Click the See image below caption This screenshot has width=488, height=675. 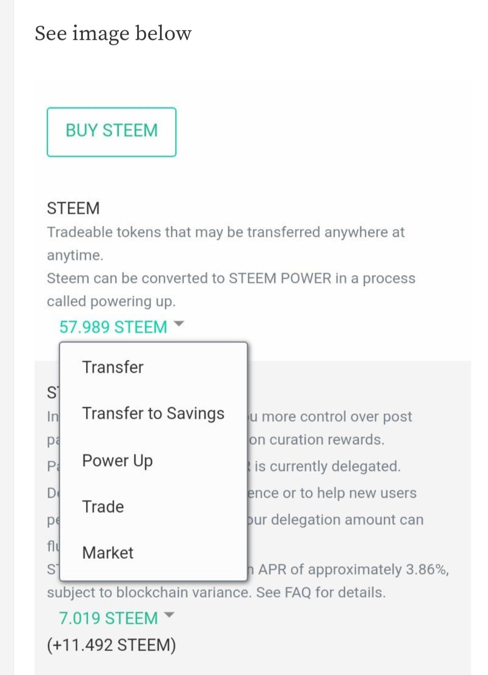pos(113,33)
